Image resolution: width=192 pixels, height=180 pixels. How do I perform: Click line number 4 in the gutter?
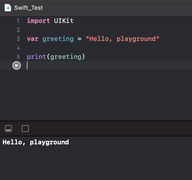click(x=18, y=48)
